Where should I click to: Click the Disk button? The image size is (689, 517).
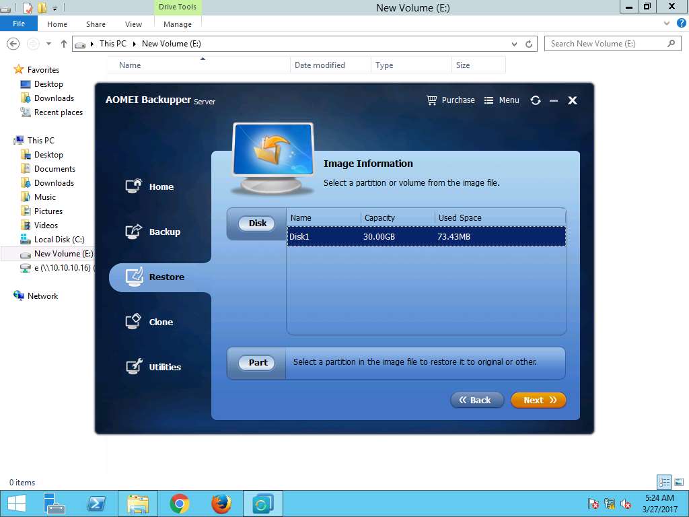[x=257, y=223]
